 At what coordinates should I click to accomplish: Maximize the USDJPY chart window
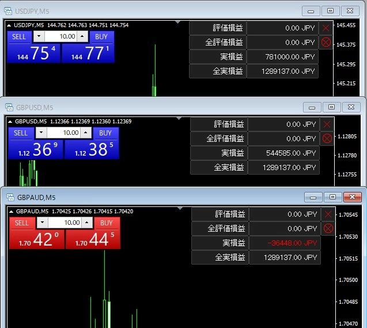[x=330, y=11]
